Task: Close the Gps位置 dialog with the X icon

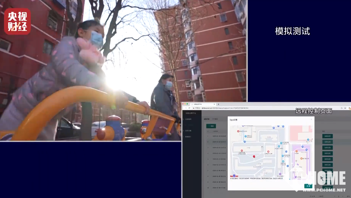Action: (x=311, y=120)
